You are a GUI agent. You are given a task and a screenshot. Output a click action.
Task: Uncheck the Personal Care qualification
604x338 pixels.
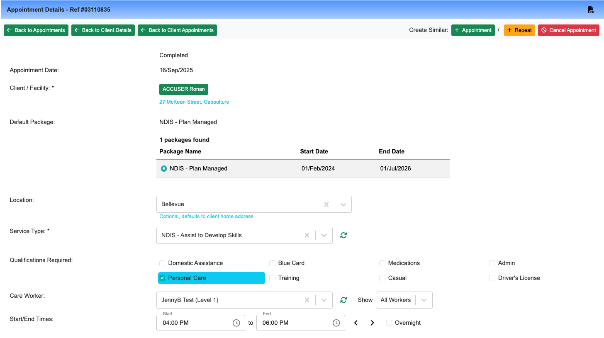pyautogui.click(x=162, y=278)
